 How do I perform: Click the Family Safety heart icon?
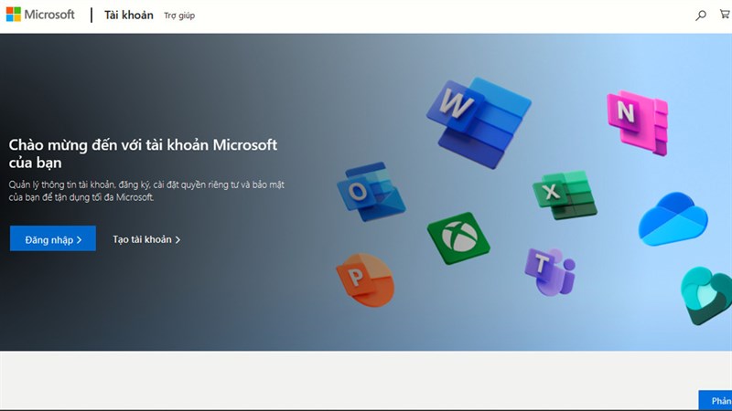705,295
